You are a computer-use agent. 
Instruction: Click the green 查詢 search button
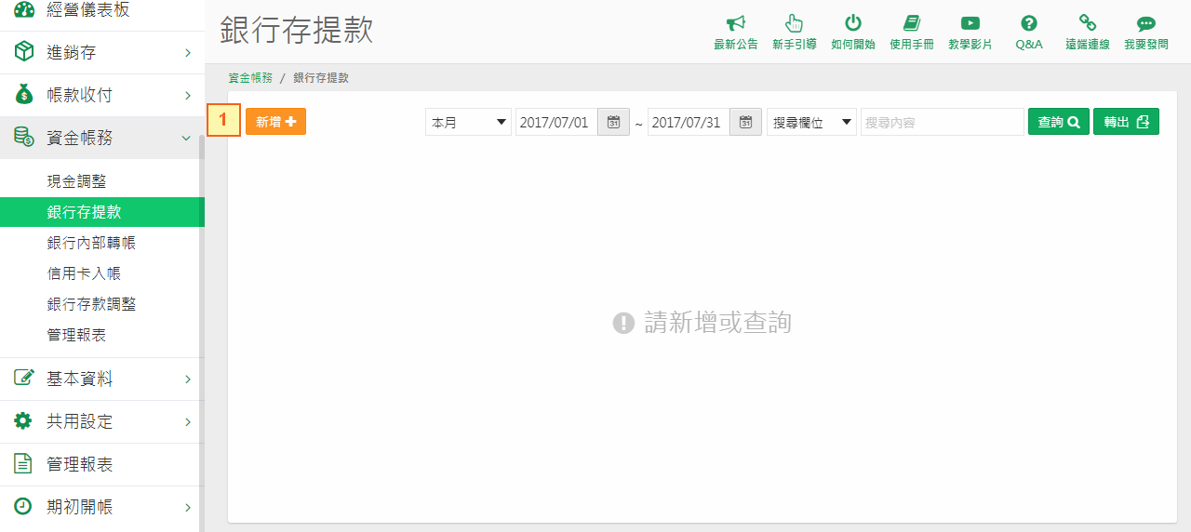click(x=1059, y=122)
